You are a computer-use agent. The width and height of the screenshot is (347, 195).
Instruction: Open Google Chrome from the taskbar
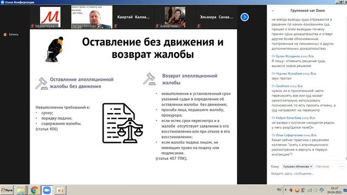tap(34, 190)
